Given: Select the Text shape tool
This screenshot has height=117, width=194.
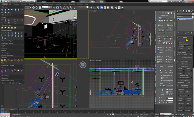Looking at the screenshot, I should tap(6, 20).
